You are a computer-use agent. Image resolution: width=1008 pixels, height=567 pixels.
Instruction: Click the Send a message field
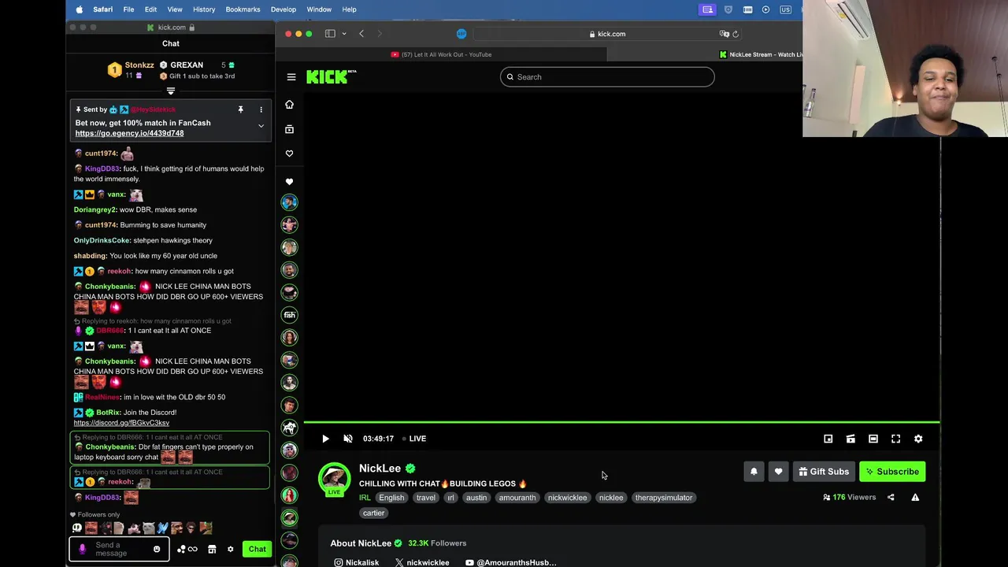(x=118, y=549)
